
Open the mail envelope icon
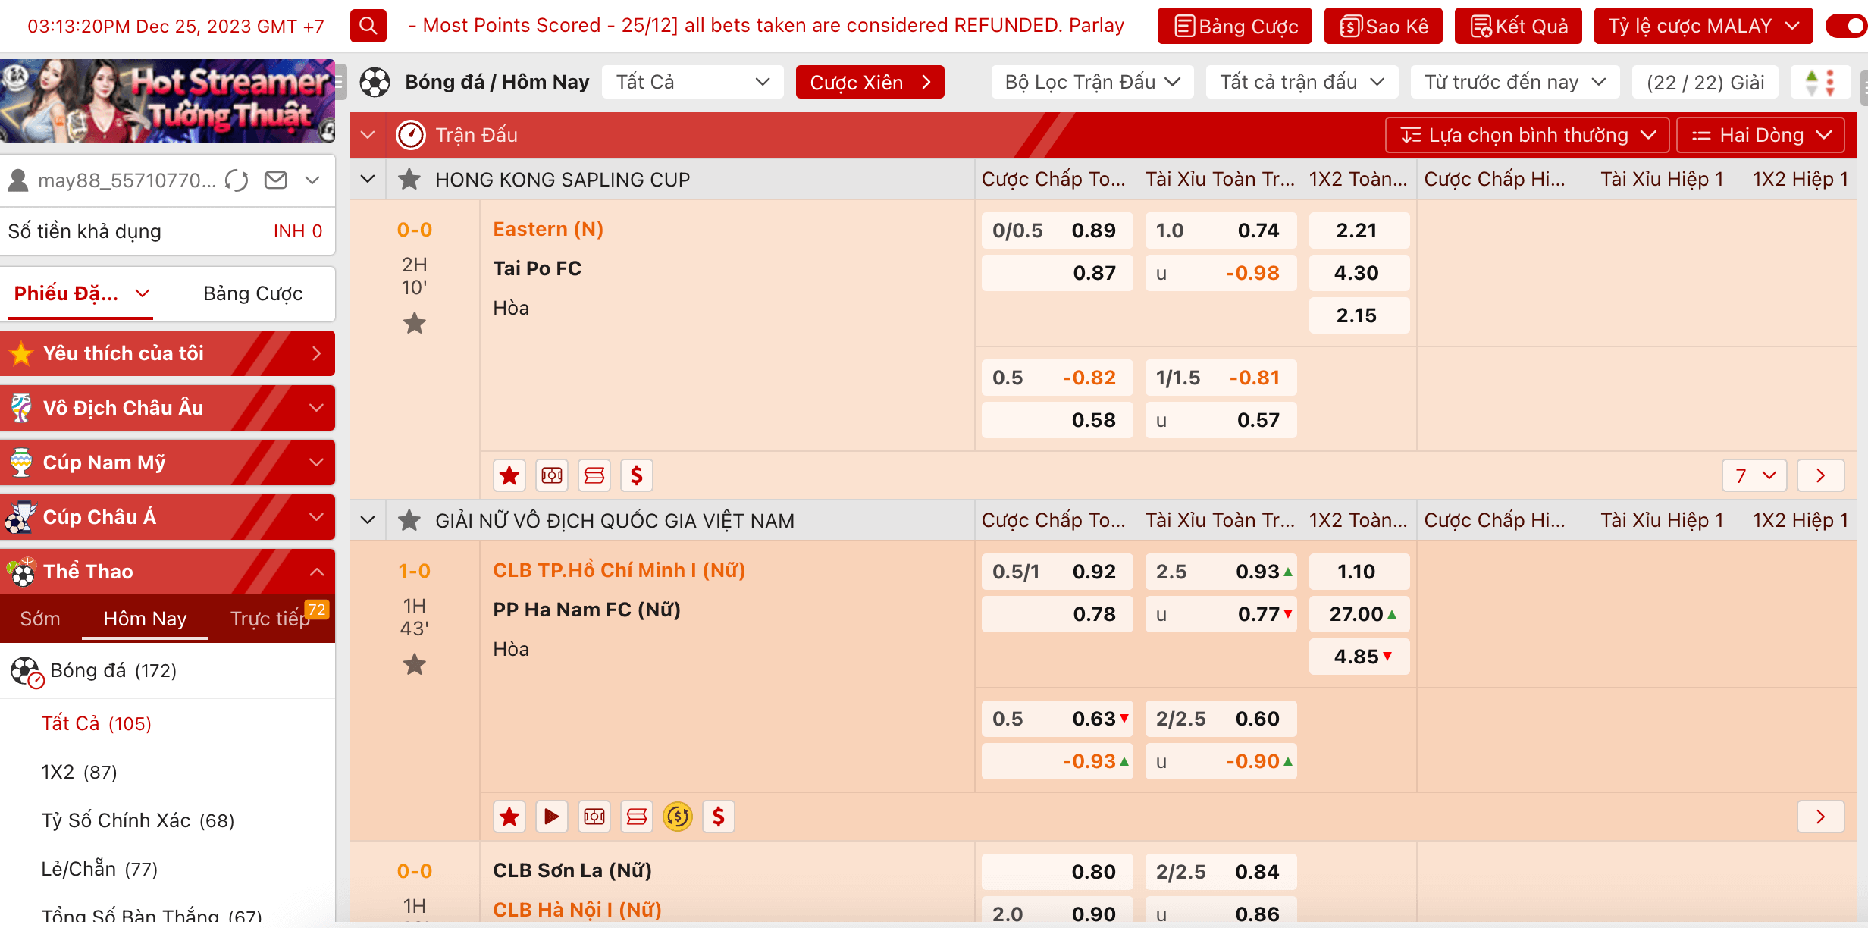point(276,180)
